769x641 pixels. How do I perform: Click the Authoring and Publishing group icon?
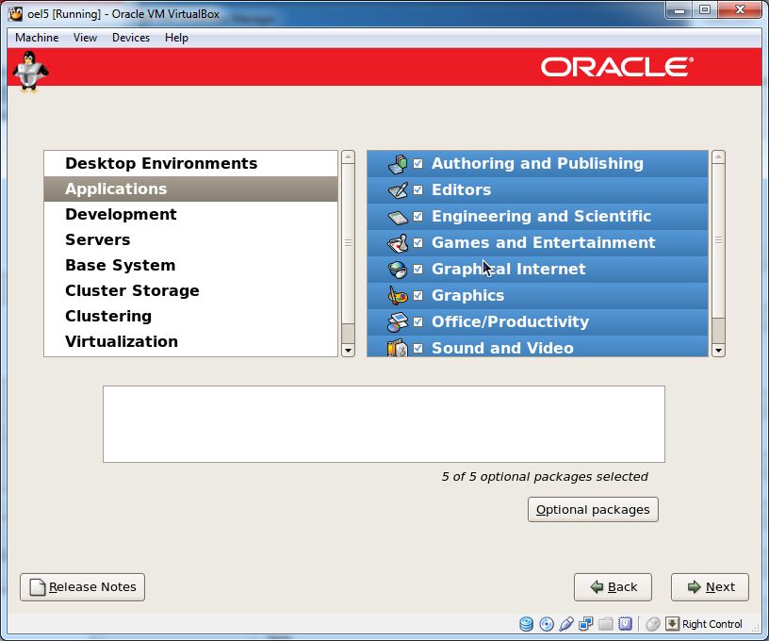pyautogui.click(x=398, y=164)
